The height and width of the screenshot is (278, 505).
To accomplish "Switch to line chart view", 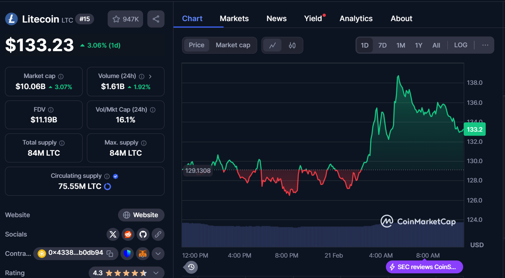I will point(273,45).
